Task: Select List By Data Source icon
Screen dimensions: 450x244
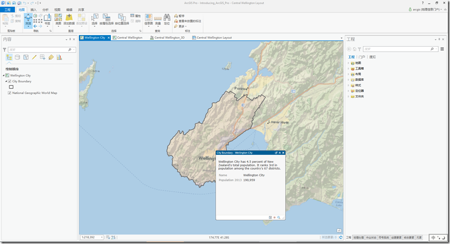Action: [17, 57]
